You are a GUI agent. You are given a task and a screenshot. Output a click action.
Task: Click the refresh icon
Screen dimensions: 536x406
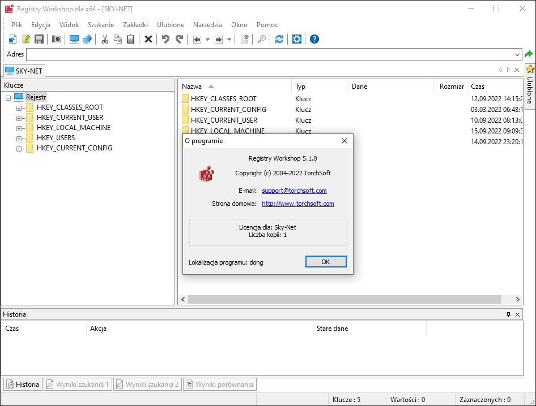[x=279, y=39]
